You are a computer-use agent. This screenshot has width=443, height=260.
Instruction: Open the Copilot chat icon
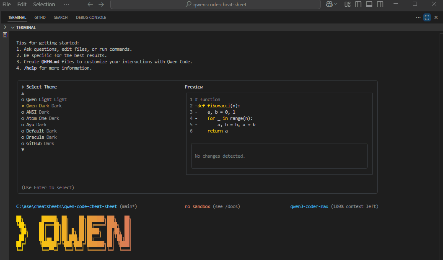(x=329, y=4)
